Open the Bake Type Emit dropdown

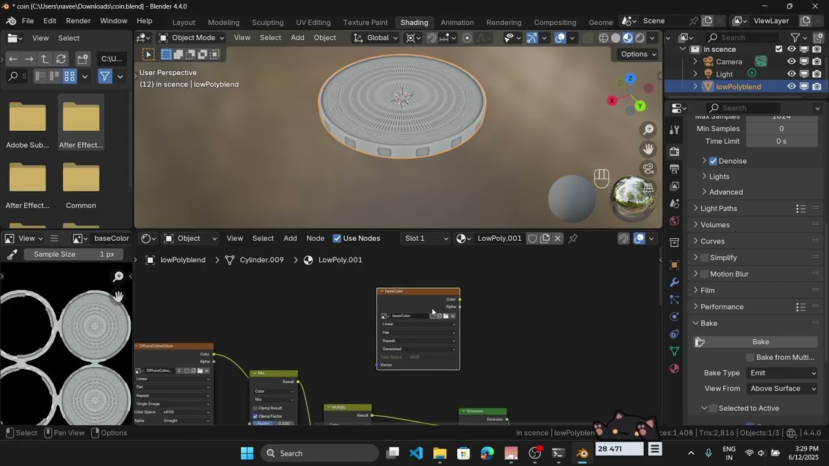(x=782, y=373)
